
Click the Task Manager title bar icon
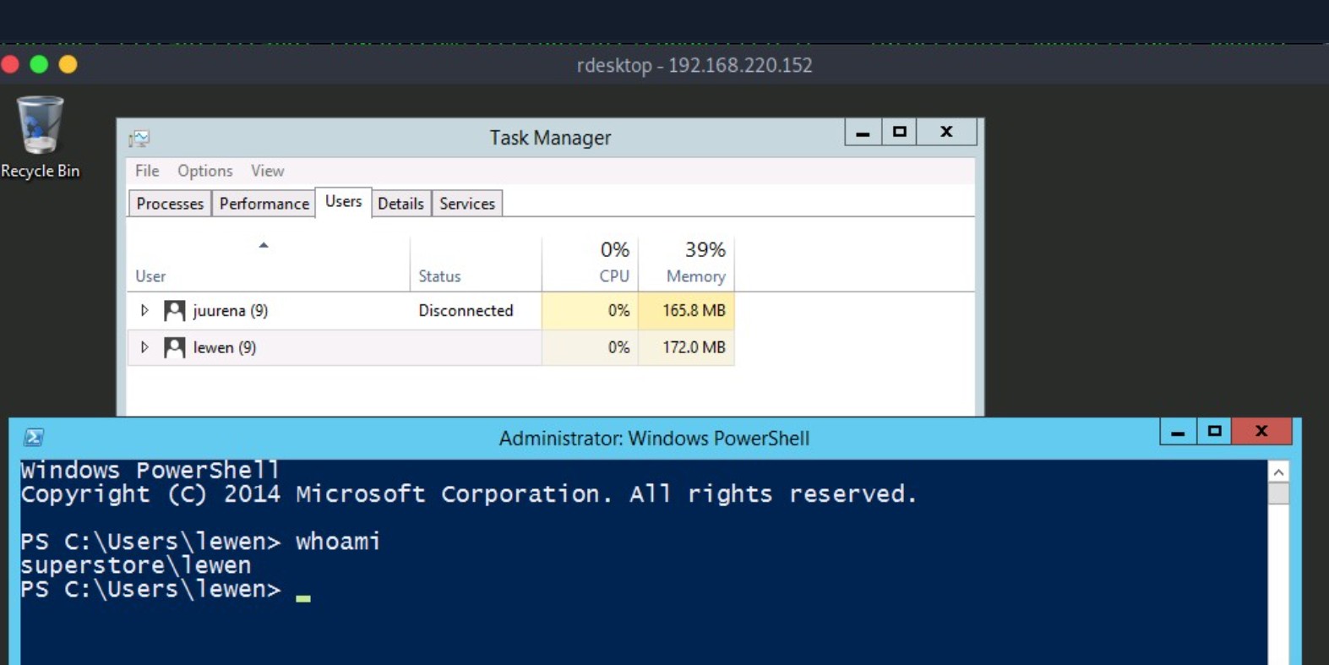coord(139,138)
